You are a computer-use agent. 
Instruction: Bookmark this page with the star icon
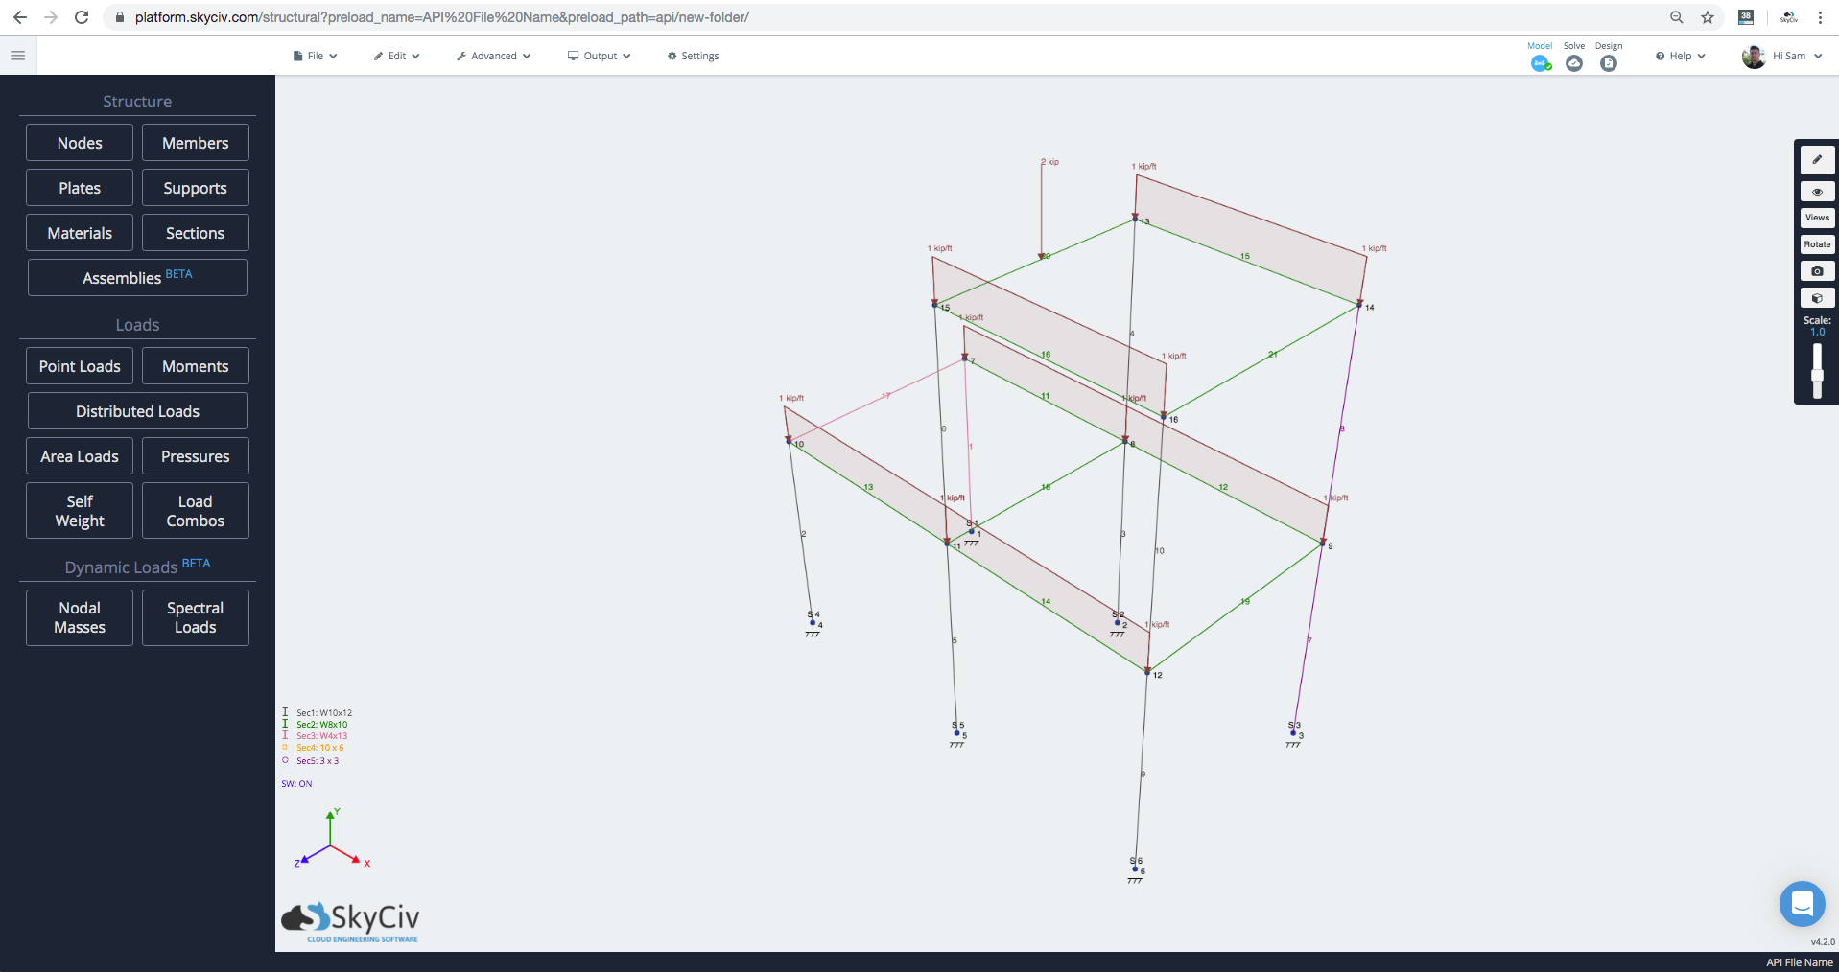pos(1708,17)
